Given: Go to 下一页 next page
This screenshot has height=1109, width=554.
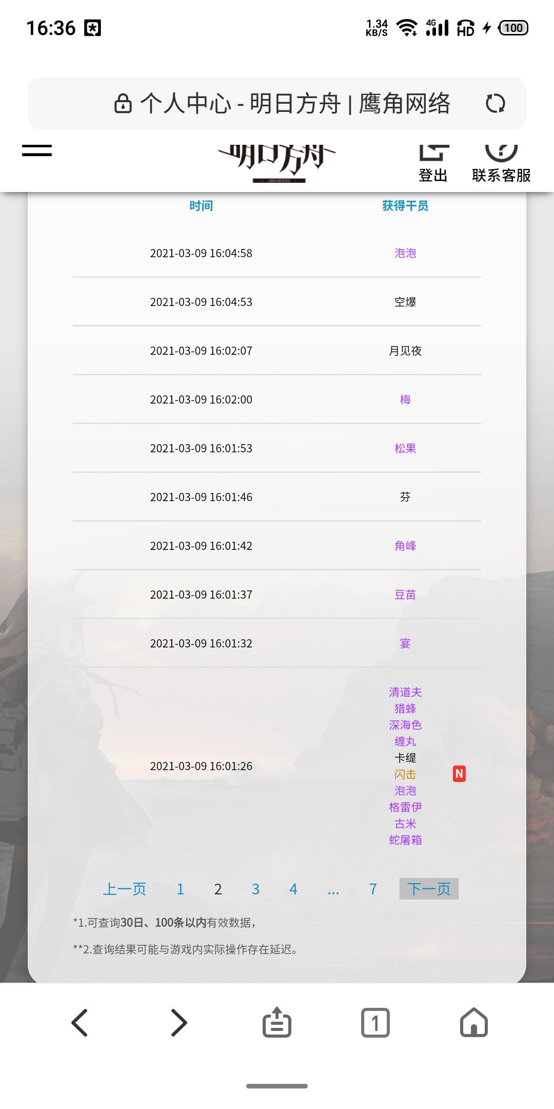Looking at the screenshot, I should coord(429,889).
